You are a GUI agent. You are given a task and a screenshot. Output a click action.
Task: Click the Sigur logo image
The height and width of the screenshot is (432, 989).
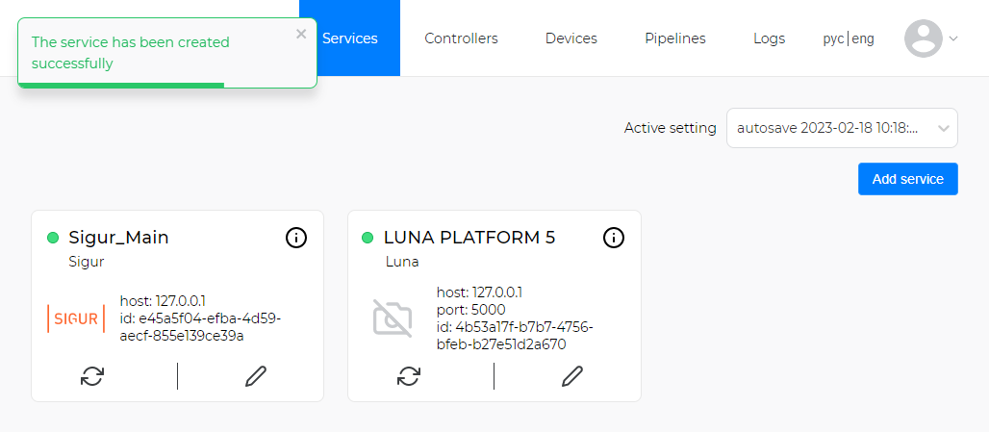click(x=76, y=318)
